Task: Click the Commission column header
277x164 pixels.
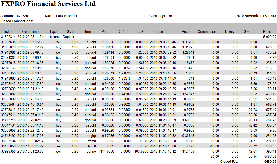Action: point(207,31)
